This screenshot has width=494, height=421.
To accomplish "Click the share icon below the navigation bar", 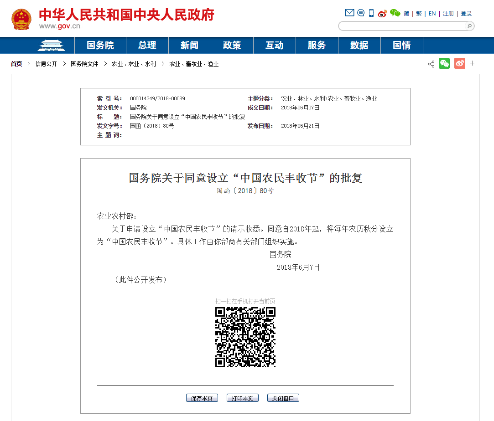I will click(431, 64).
